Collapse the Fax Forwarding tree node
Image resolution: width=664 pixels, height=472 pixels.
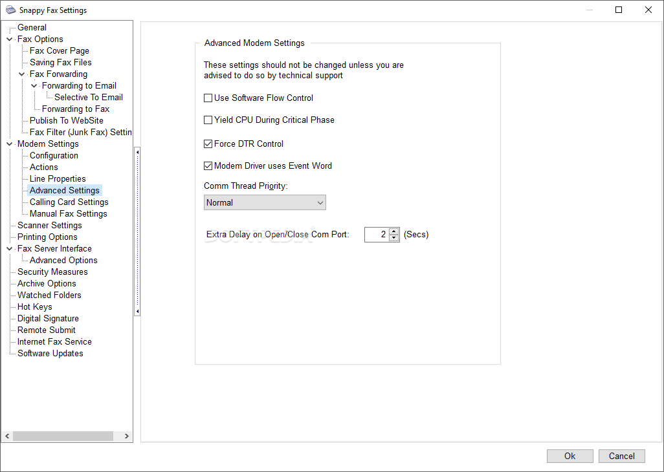click(x=21, y=74)
